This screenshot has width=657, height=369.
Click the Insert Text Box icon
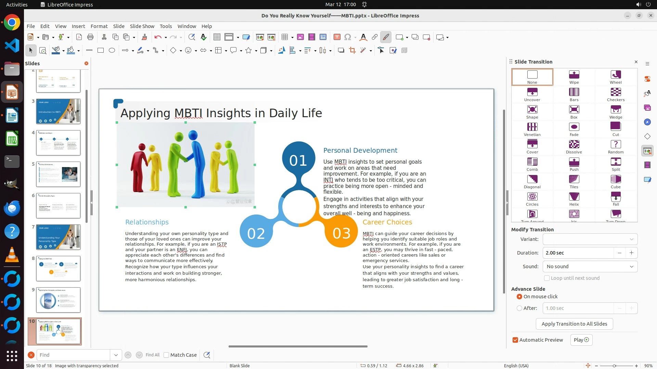tap(337, 37)
